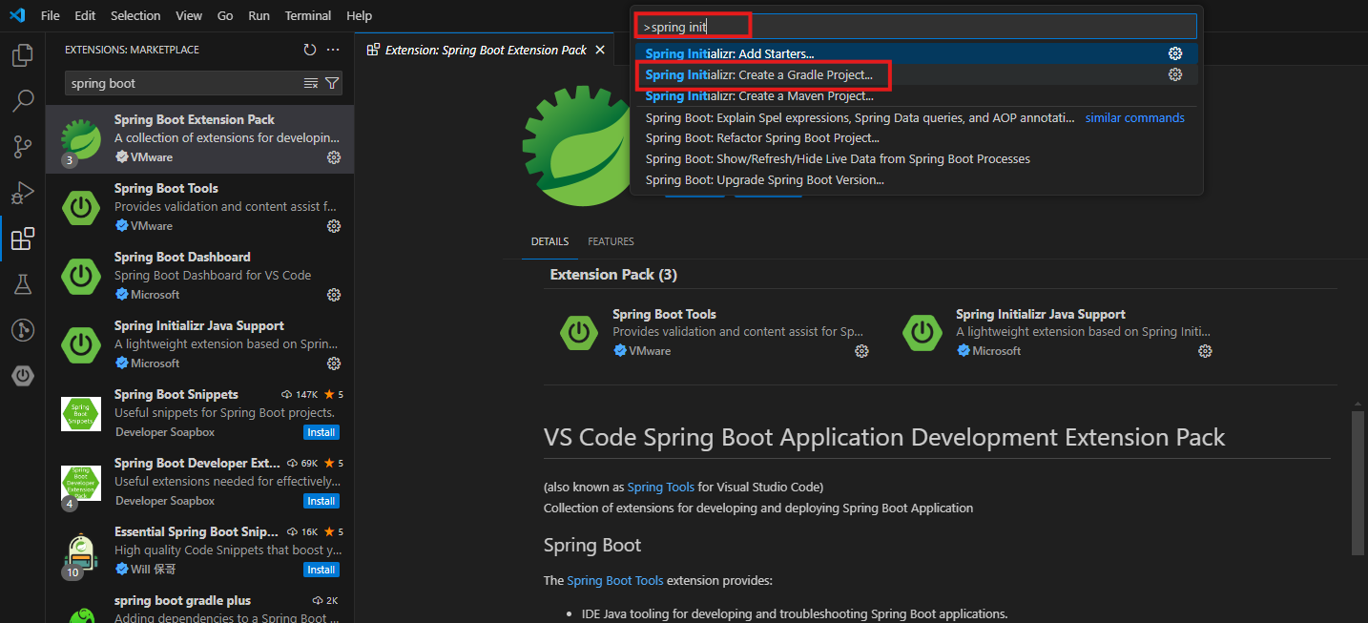The height and width of the screenshot is (623, 1368).
Task: Switch to the FEATURES tab
Action: point(611,241)
